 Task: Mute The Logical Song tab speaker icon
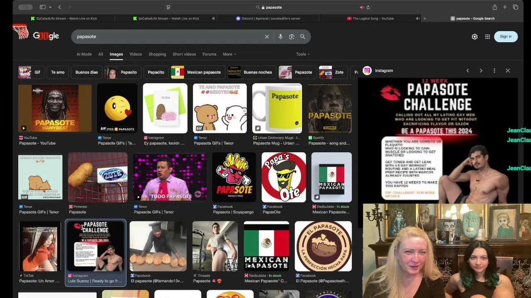tap(418, 18)
